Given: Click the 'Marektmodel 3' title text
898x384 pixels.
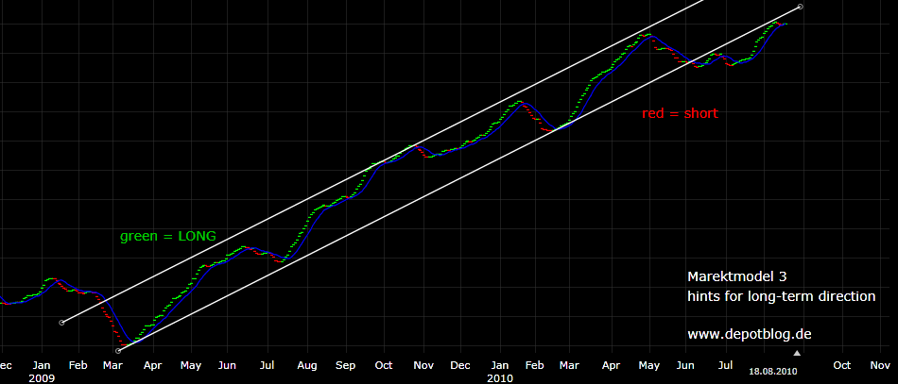Looking at the screenshot, I should tap(736, 276).
